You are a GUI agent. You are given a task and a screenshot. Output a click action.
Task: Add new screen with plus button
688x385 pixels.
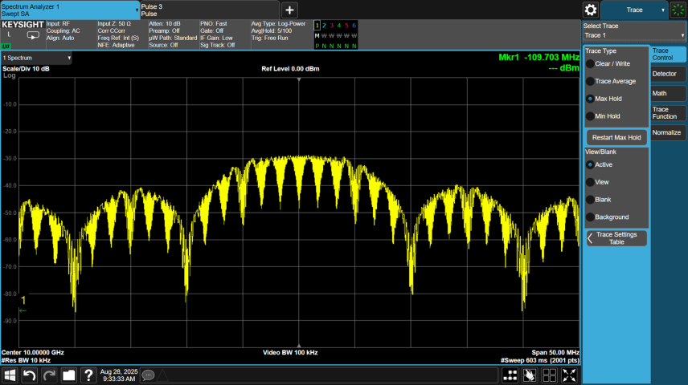click(x=289, y=10)
